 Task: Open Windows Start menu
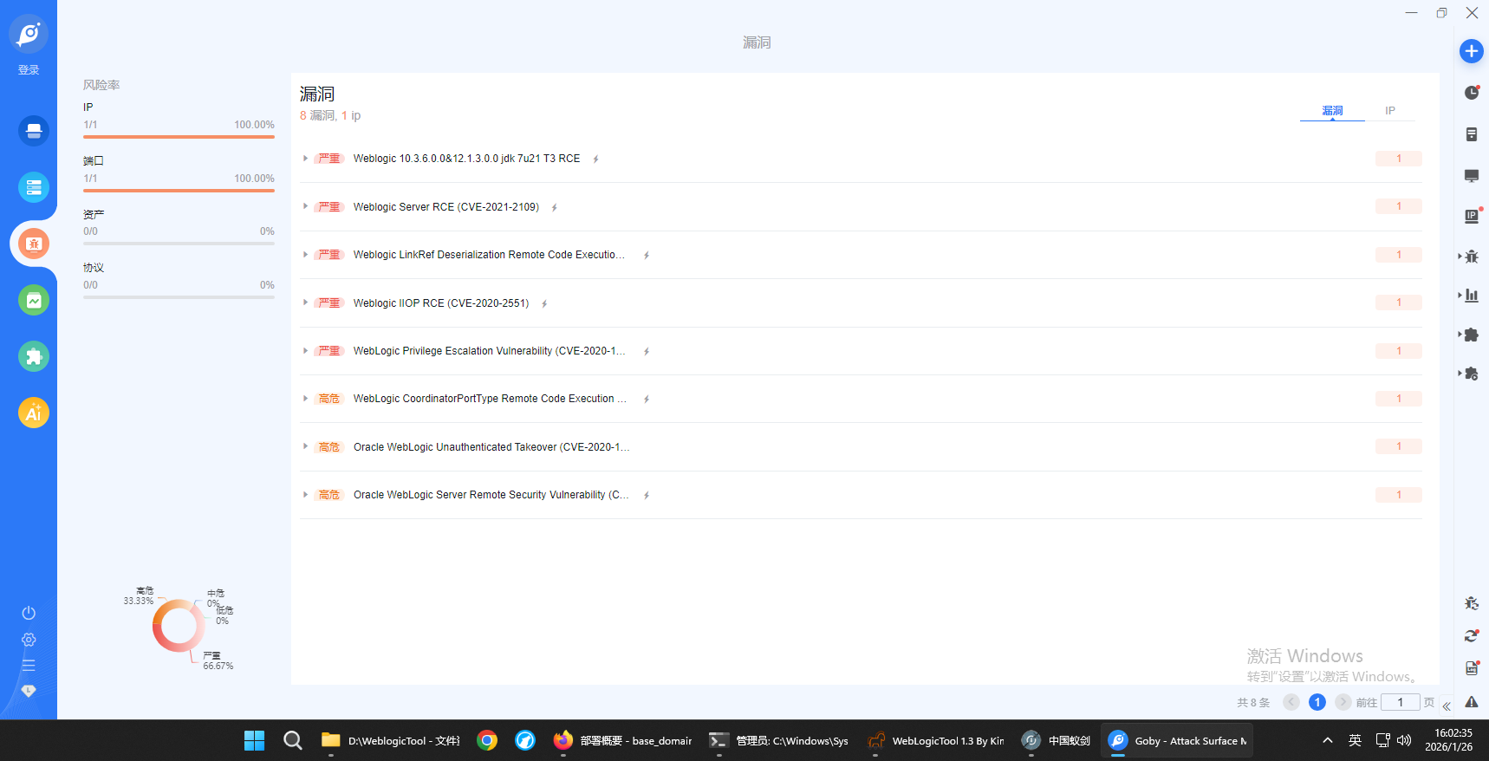254,740
